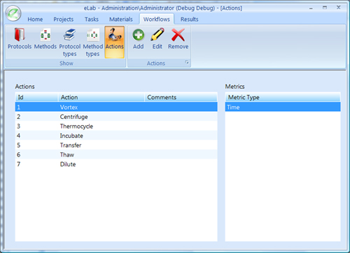Image resolution: width=350 pixels, height=253 pixels.
Task: Select the Vortex action row
Action: (x=116, y=107)
